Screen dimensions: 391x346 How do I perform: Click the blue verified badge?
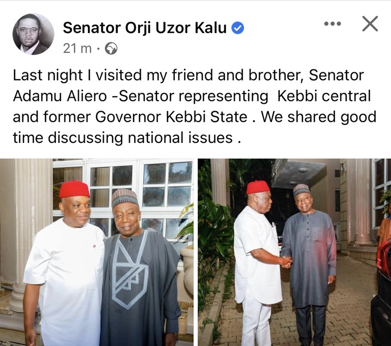[238, 28]
